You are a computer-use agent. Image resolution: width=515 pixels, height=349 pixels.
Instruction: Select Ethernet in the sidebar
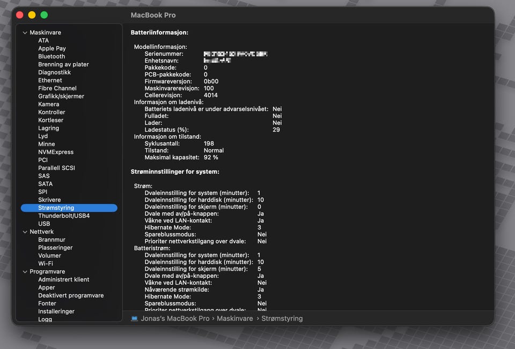[x=50, y=80]
